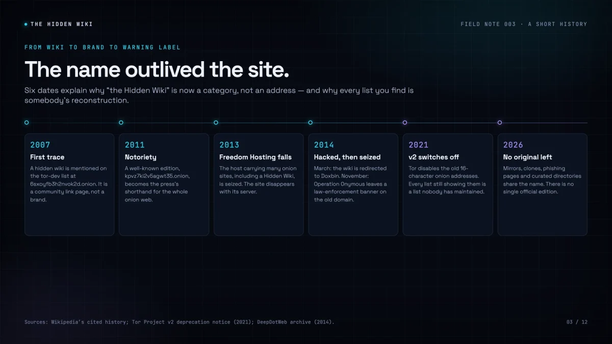Click the 2011 timeline marker dot

coord(121,122)
